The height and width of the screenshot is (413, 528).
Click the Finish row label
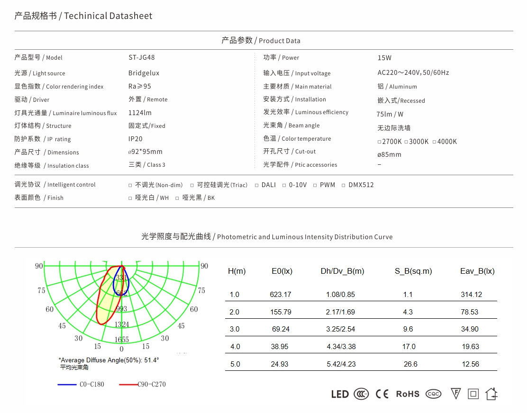pos(39,198)
